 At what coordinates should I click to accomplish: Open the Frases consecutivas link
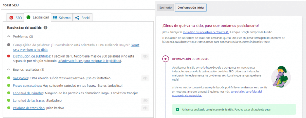tap(27, 86)
